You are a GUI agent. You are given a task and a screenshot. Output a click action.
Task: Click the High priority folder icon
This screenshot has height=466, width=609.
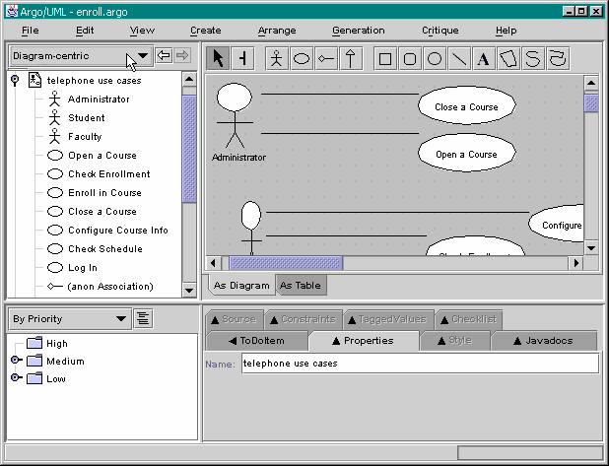[34, 343]
